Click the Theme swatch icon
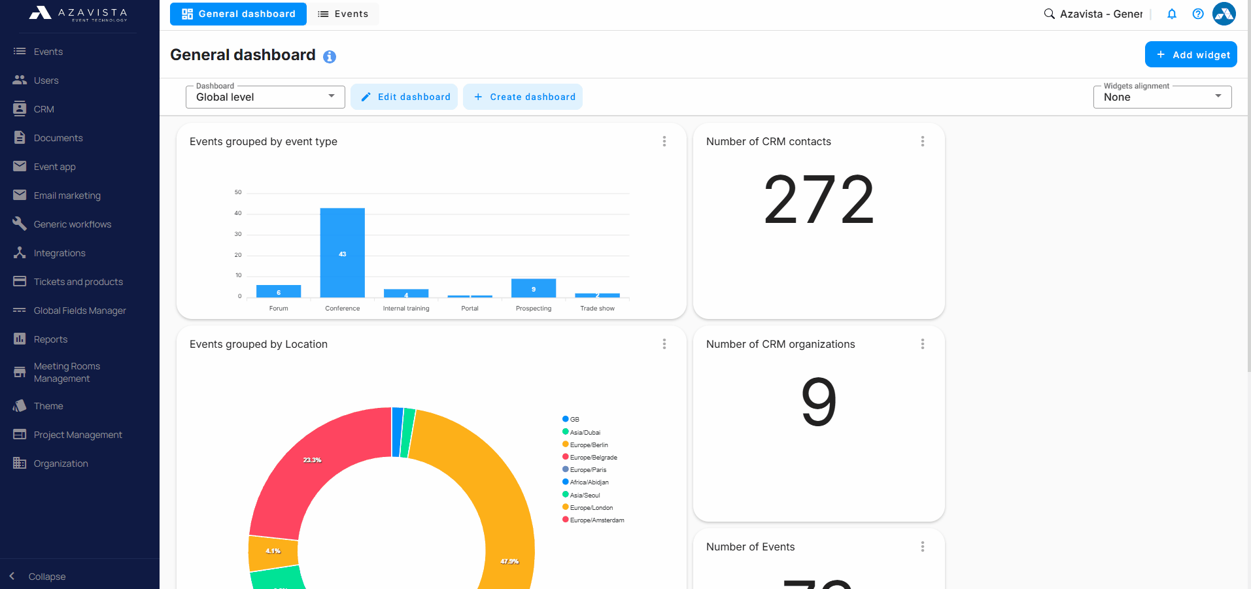Screen dimensions: 1251x589 pyautogui.click(x=20, y=405)
